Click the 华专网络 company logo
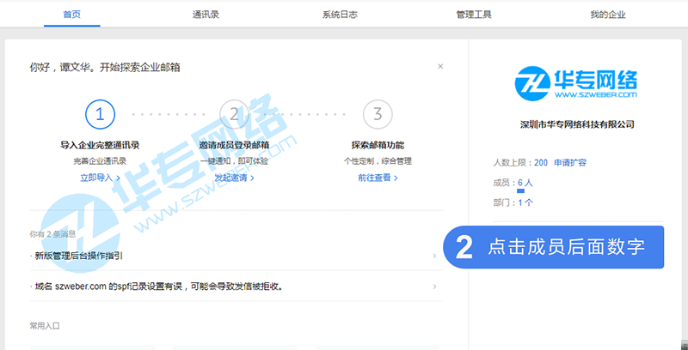The width and height of the screenshot is (688, 350). click(x=576, y=84)
